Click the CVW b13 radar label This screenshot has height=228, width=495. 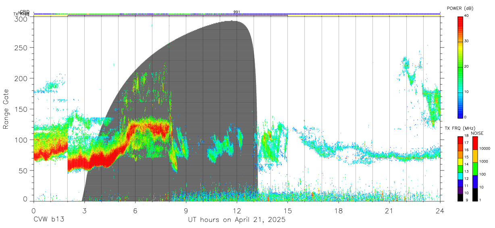(x=49, y=220)
